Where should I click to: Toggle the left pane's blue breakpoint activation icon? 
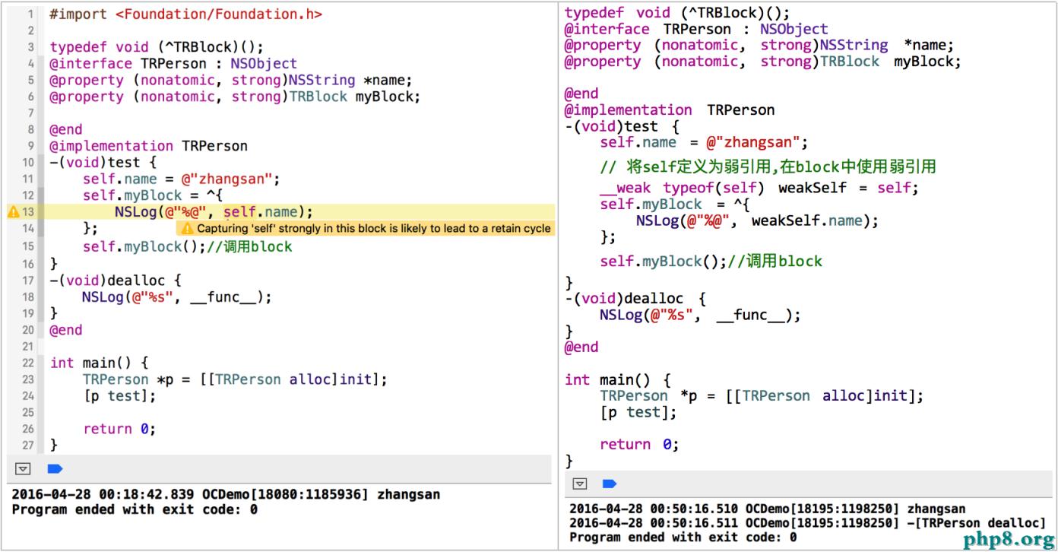click(55, 468)
